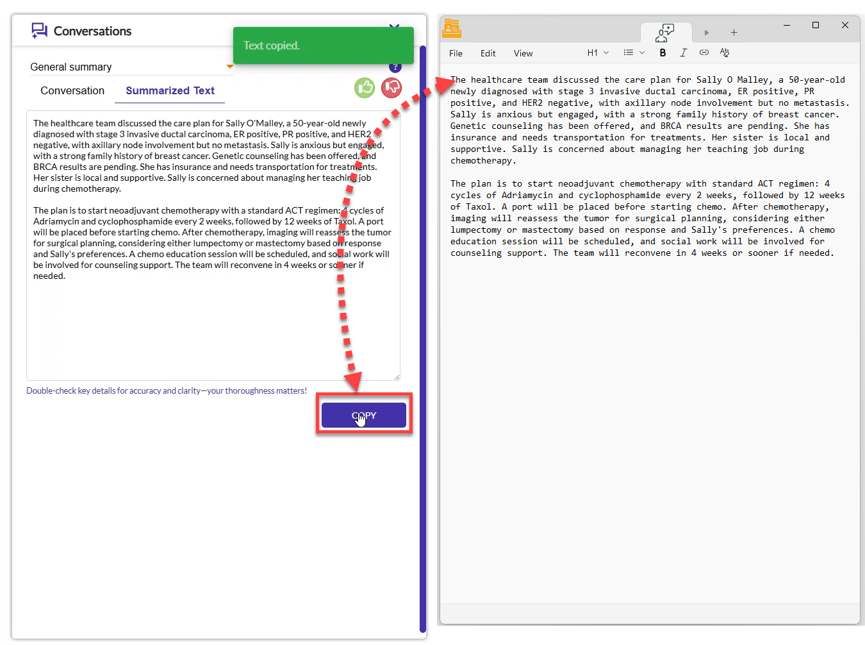Open a new tab with the plus icon
Viewport: 865px width, 645px height.
coord(734,32)
